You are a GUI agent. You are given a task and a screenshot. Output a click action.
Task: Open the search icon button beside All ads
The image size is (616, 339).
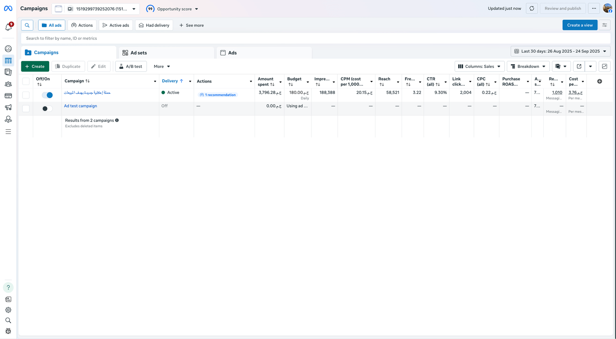pos(27,25)
